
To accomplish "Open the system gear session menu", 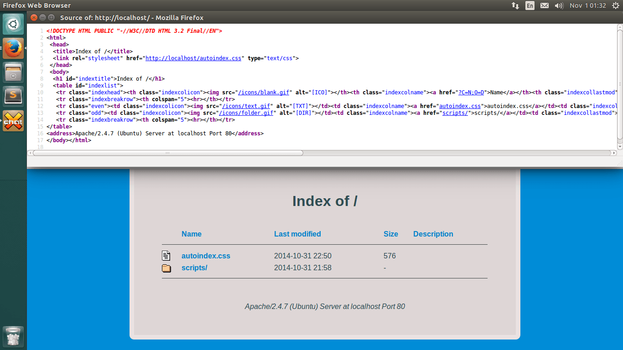I will click(x=615, y=5).
